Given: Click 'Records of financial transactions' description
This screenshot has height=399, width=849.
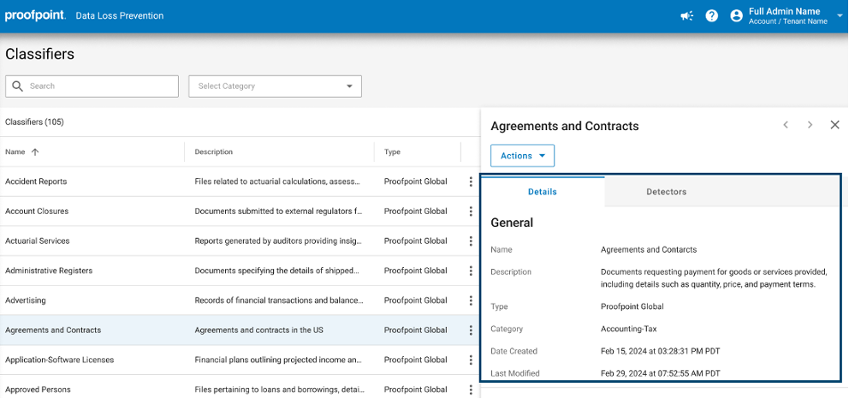Looking at the screenshot, I should coord(279,301).
